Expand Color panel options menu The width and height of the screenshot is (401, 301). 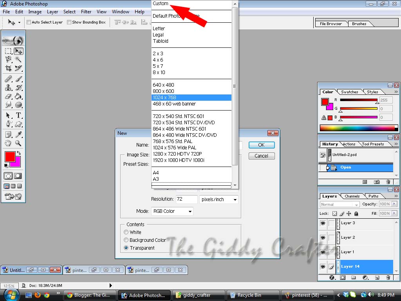tap(396, 92)
